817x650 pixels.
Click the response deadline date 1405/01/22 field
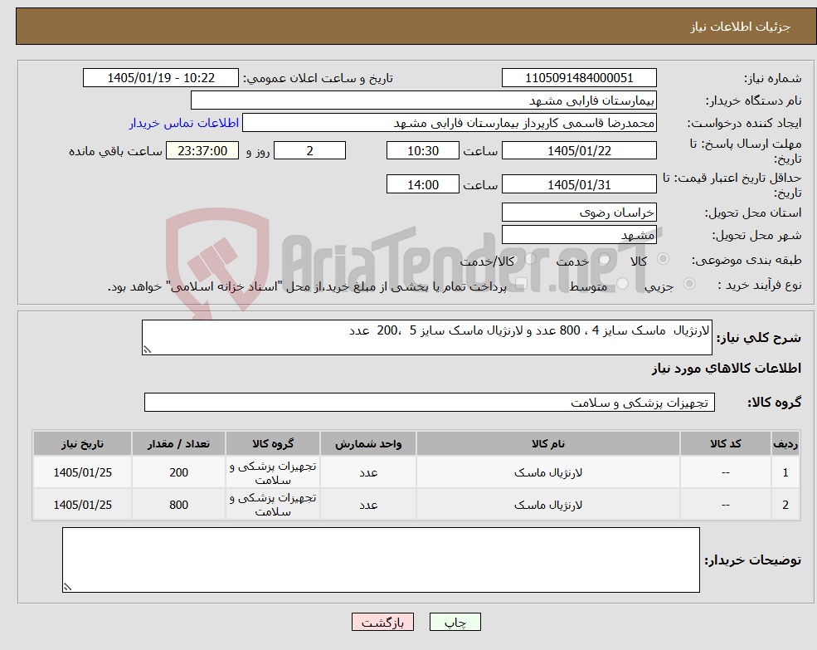pyautogui.click(x=579, y=151)
